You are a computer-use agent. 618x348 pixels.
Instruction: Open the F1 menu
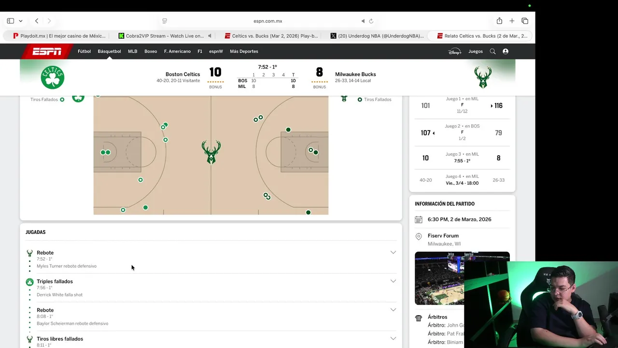(200, 51)
